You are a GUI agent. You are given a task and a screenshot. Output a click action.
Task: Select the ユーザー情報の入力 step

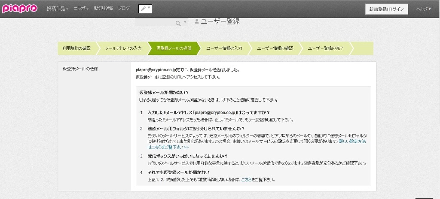(x=224, y=48)
